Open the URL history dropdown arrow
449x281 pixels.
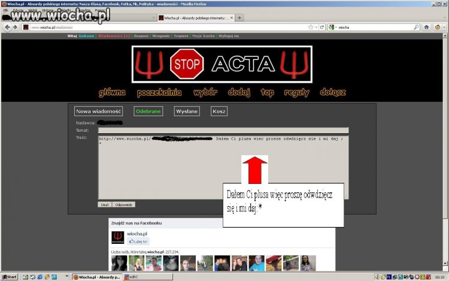317,27
